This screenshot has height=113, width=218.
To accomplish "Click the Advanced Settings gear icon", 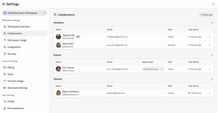I will (x=5, y=88).
